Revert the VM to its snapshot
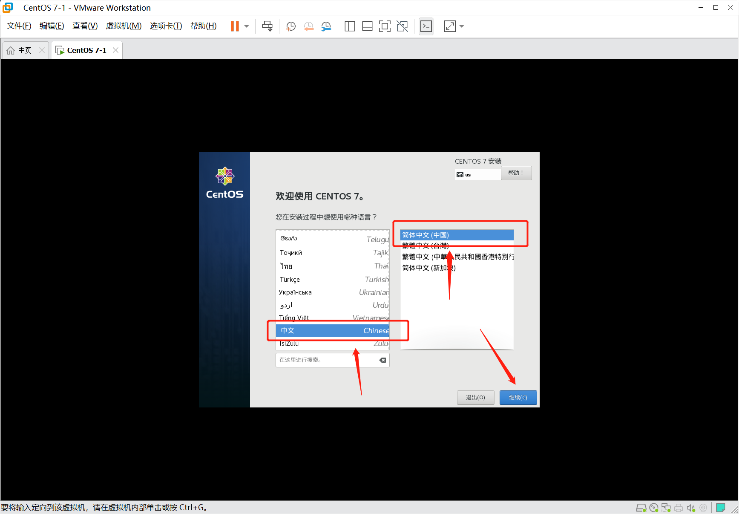Viewport: 739px width, 514px height. [x=308, y=26]
